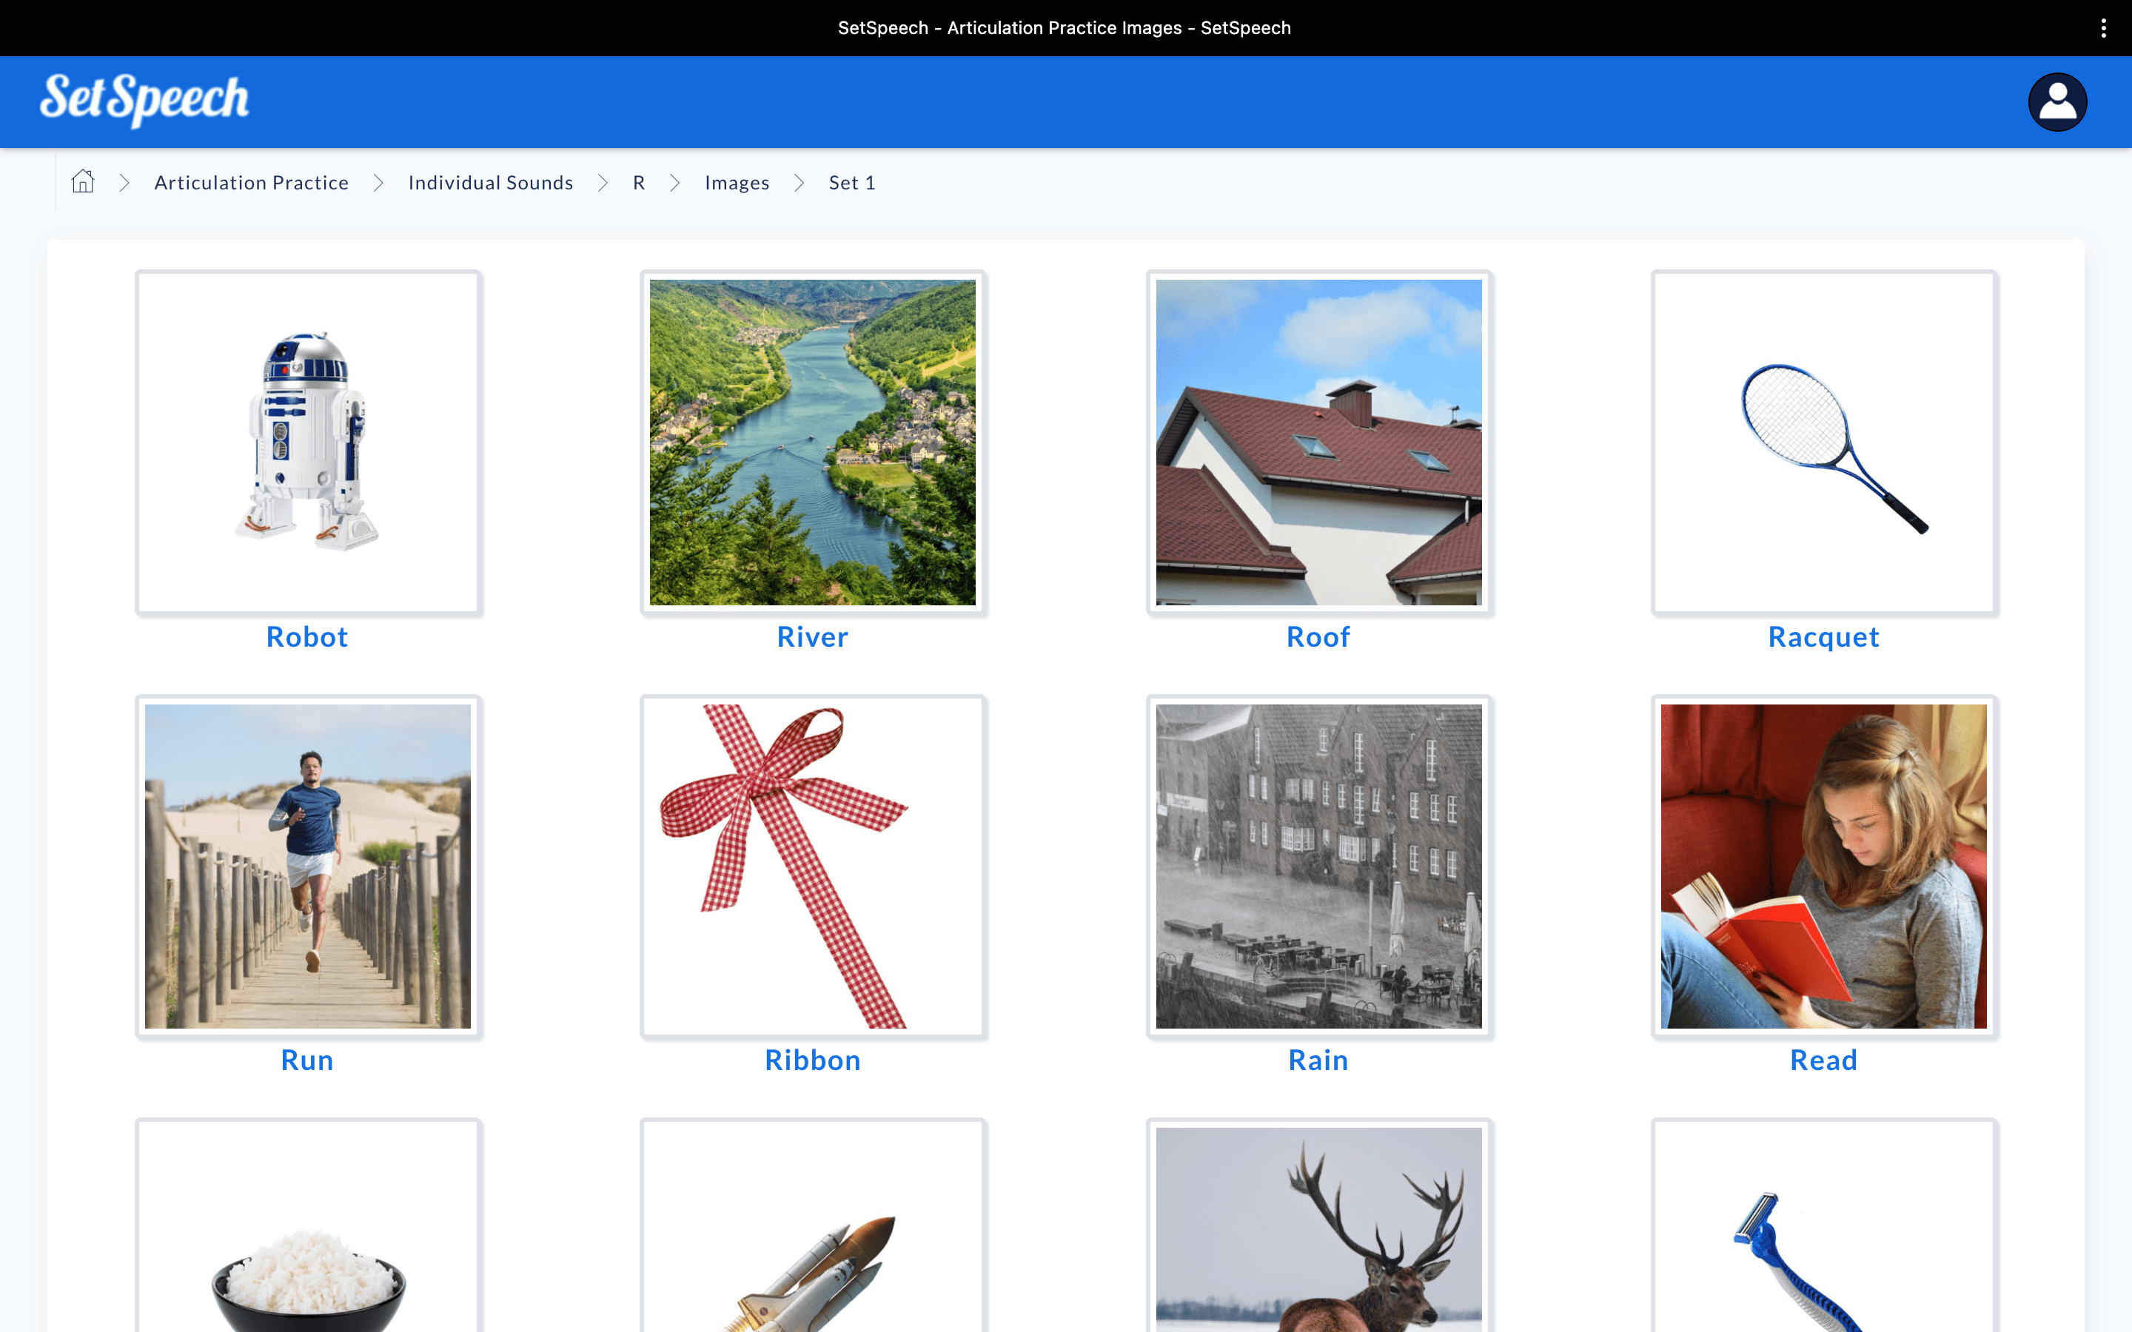This screenshot has width=2132, height=1332.
Task: Go to Individual Sounds breadcrumb
Action: coord(490,182)
